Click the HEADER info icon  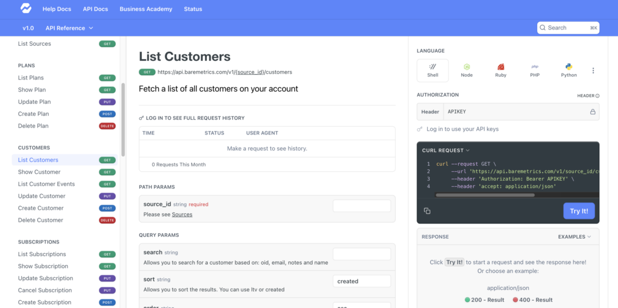click(x=597, y=96)
